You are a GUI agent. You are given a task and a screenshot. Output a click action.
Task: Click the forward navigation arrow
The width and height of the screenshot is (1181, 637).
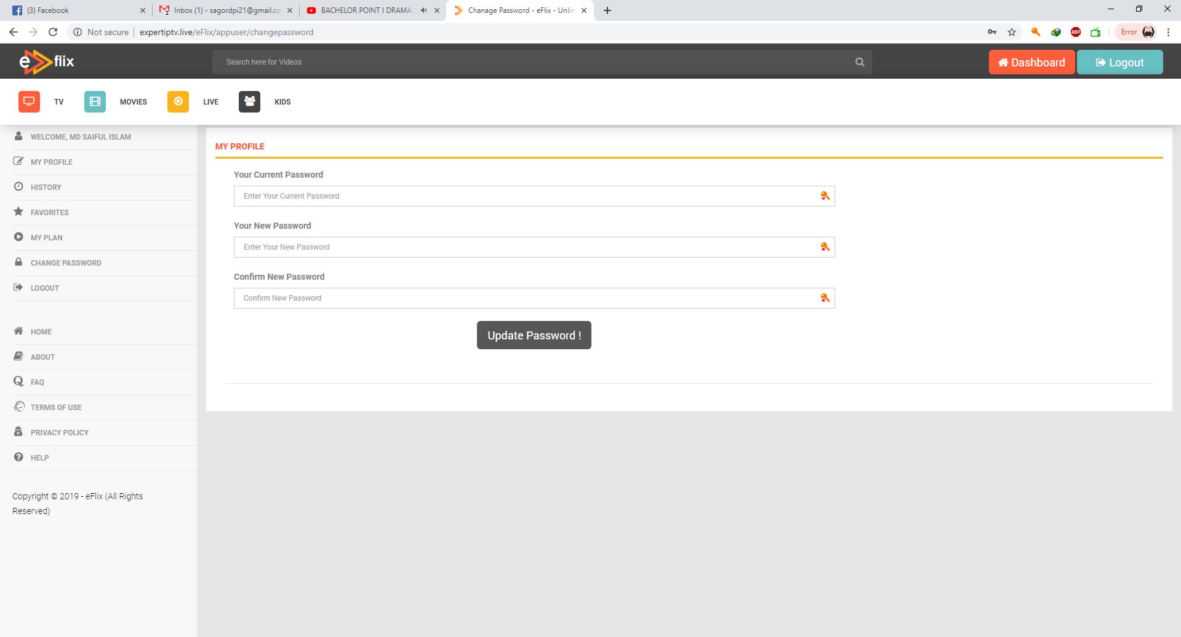[33, 32]
